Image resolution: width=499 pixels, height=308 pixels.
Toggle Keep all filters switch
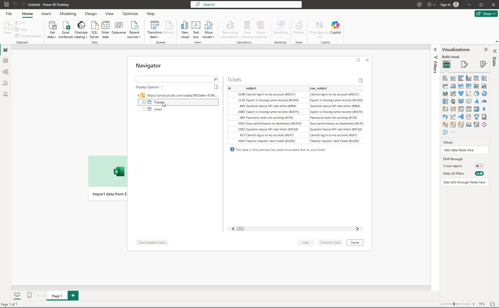pos(479,173)
